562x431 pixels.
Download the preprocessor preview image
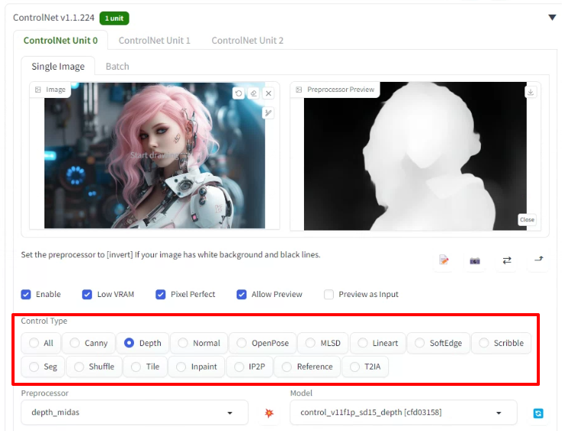click(531, 92)
